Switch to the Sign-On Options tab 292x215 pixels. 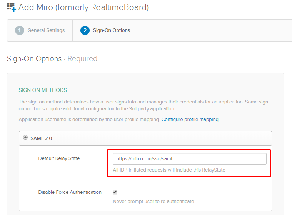111,30
